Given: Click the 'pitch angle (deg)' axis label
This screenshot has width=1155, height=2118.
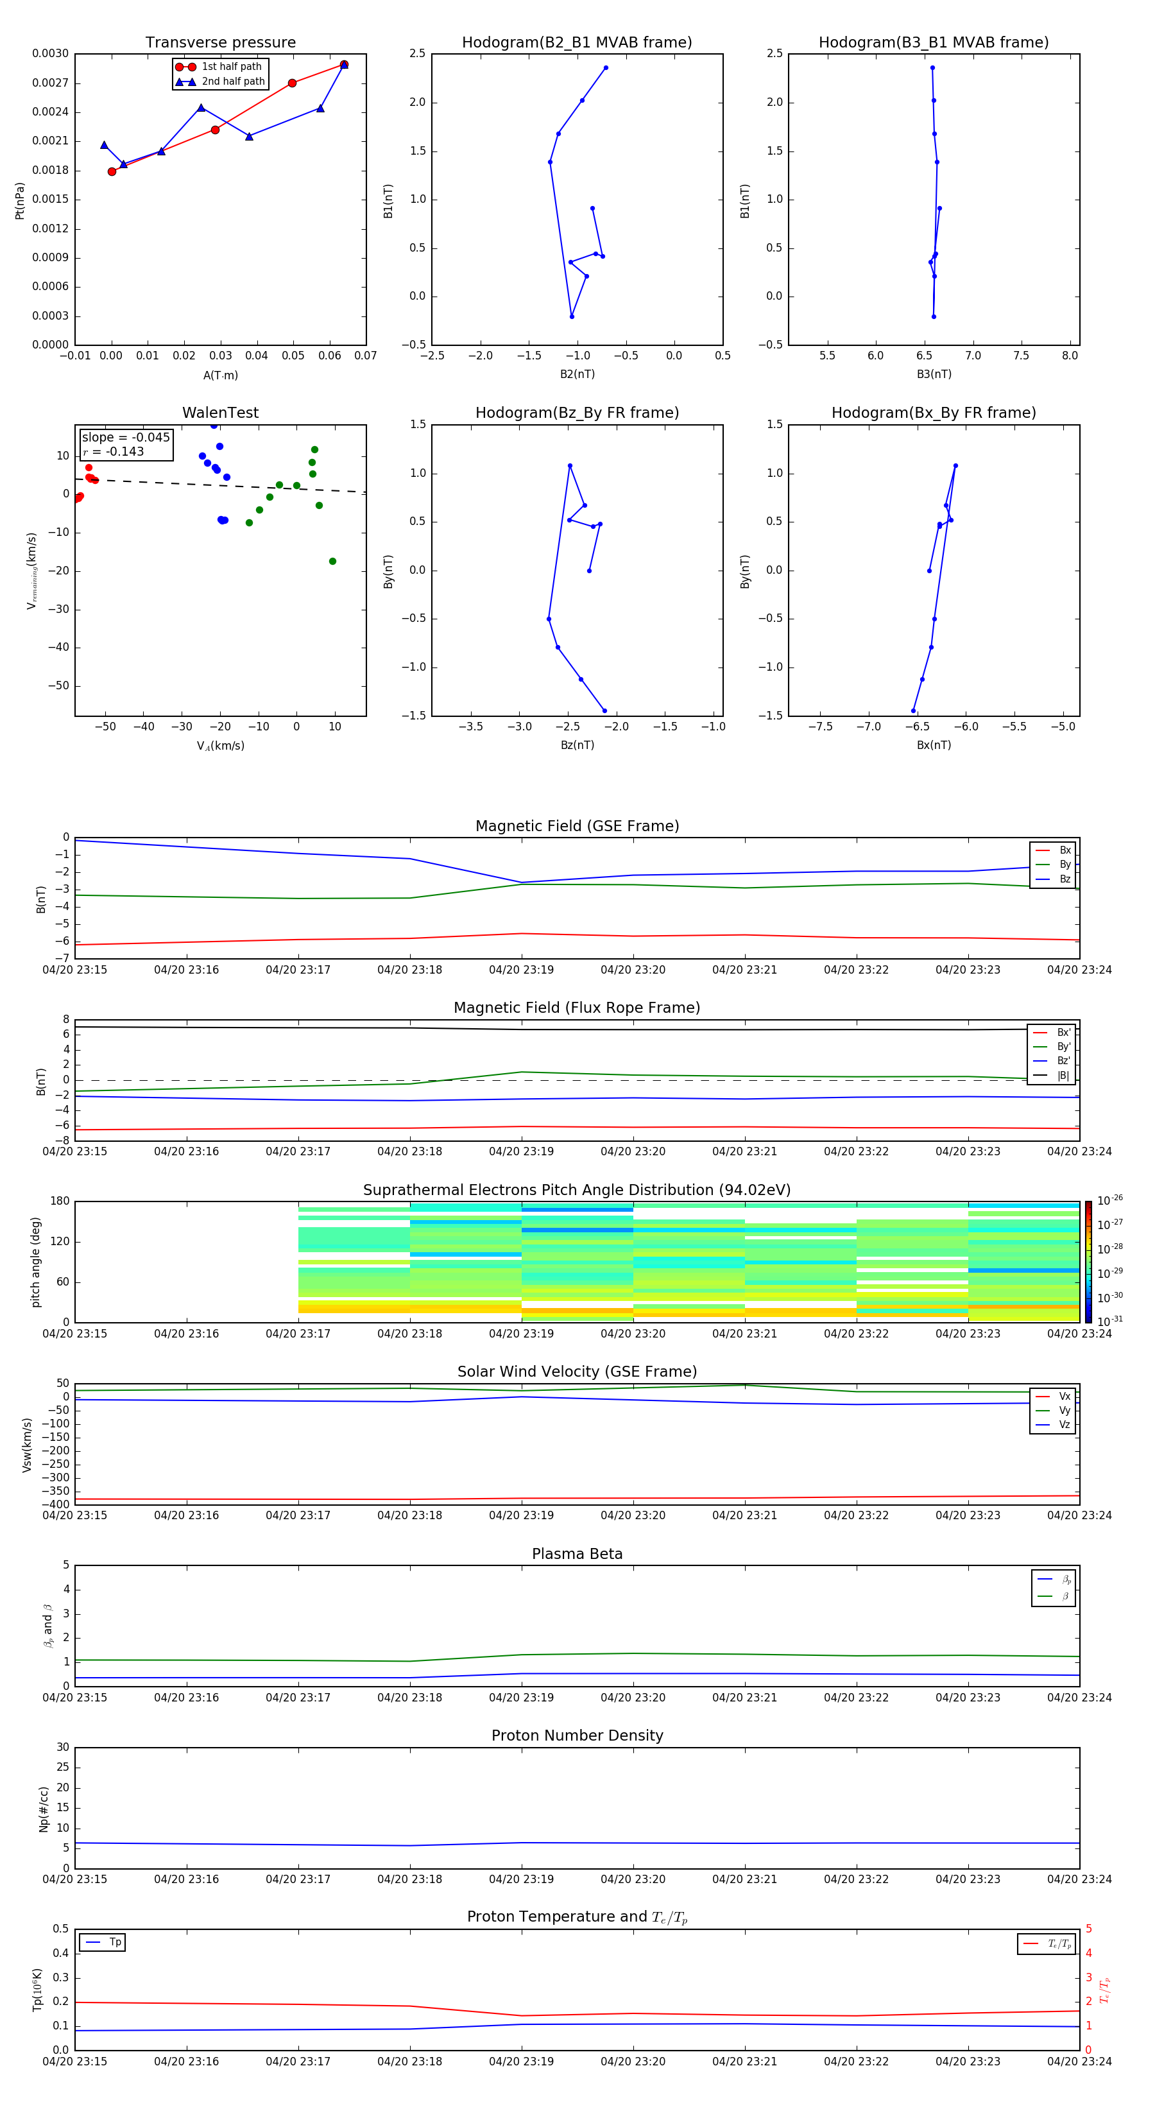Looking at the screenshot, I should 35,1262.
